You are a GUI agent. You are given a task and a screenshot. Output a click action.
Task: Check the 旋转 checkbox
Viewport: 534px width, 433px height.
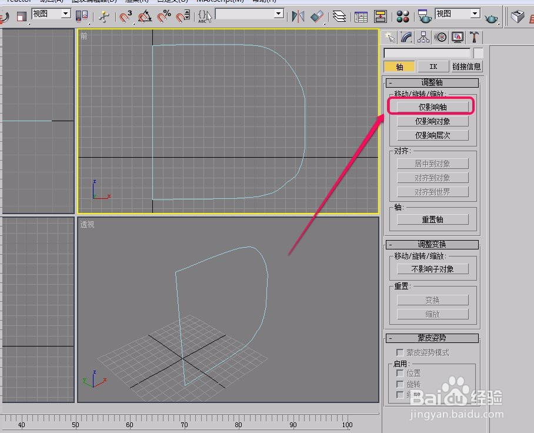coord(400,384)
